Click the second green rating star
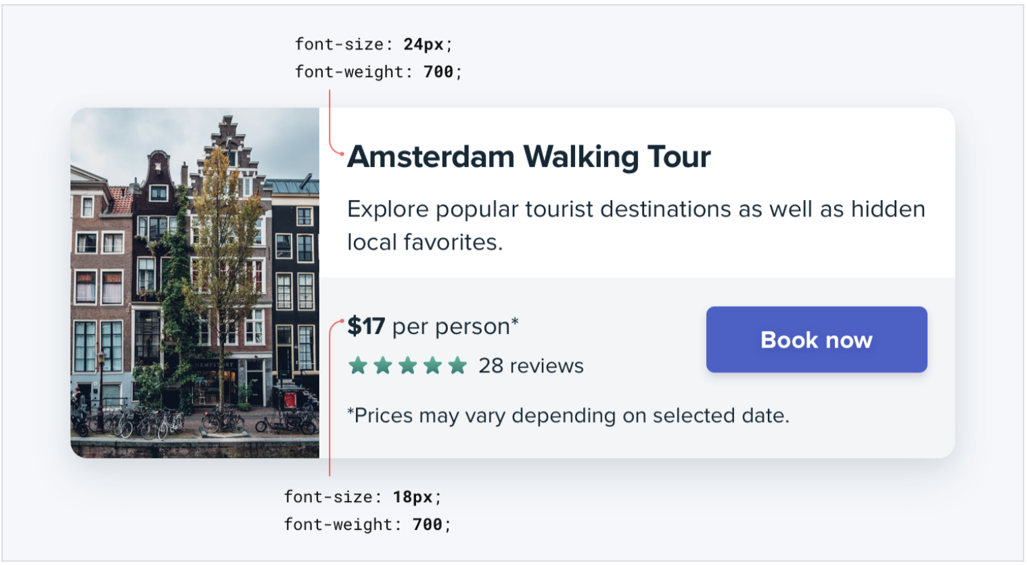1027x565 pixels. (383, 366)
